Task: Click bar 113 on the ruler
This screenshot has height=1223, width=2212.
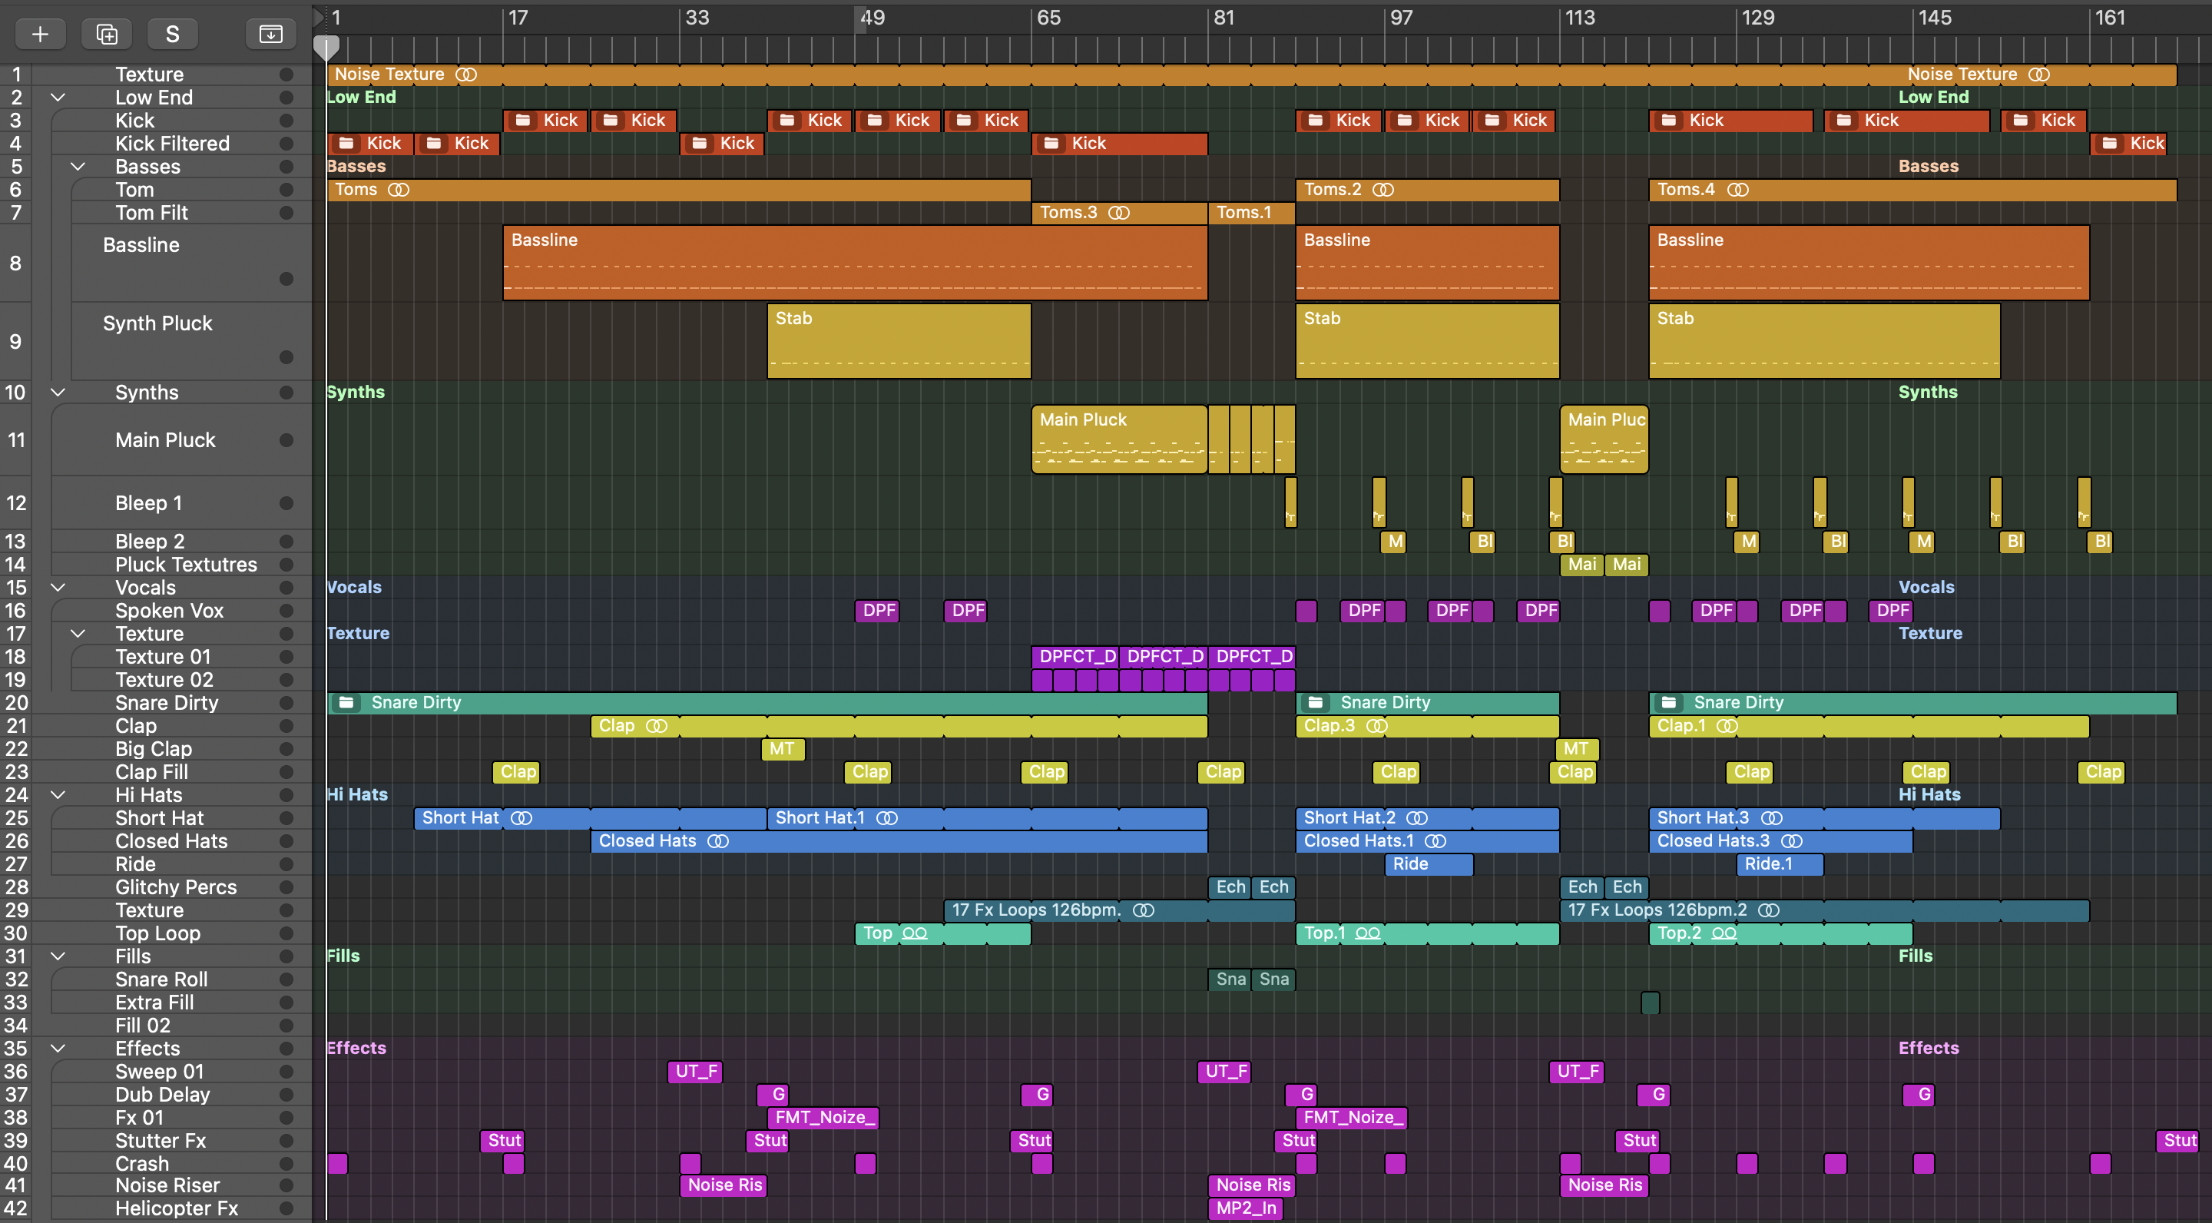Action: (1580, 17)
